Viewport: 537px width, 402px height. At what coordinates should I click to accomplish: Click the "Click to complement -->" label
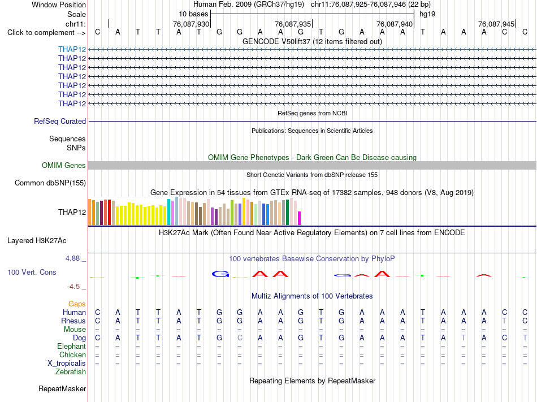(x=46, y=33)
